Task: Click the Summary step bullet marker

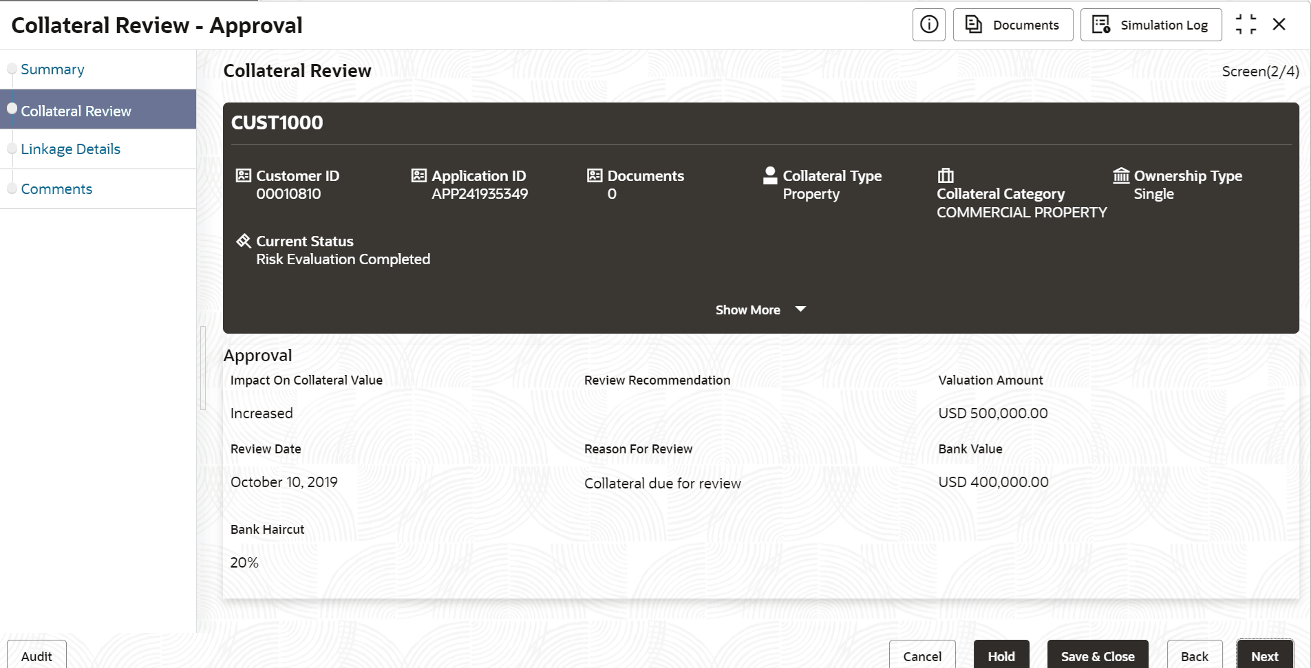Action: pyautogui.click(x=12, y=68)
